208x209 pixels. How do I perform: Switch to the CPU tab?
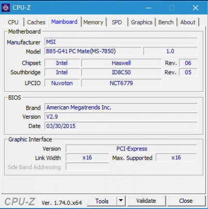13,22
